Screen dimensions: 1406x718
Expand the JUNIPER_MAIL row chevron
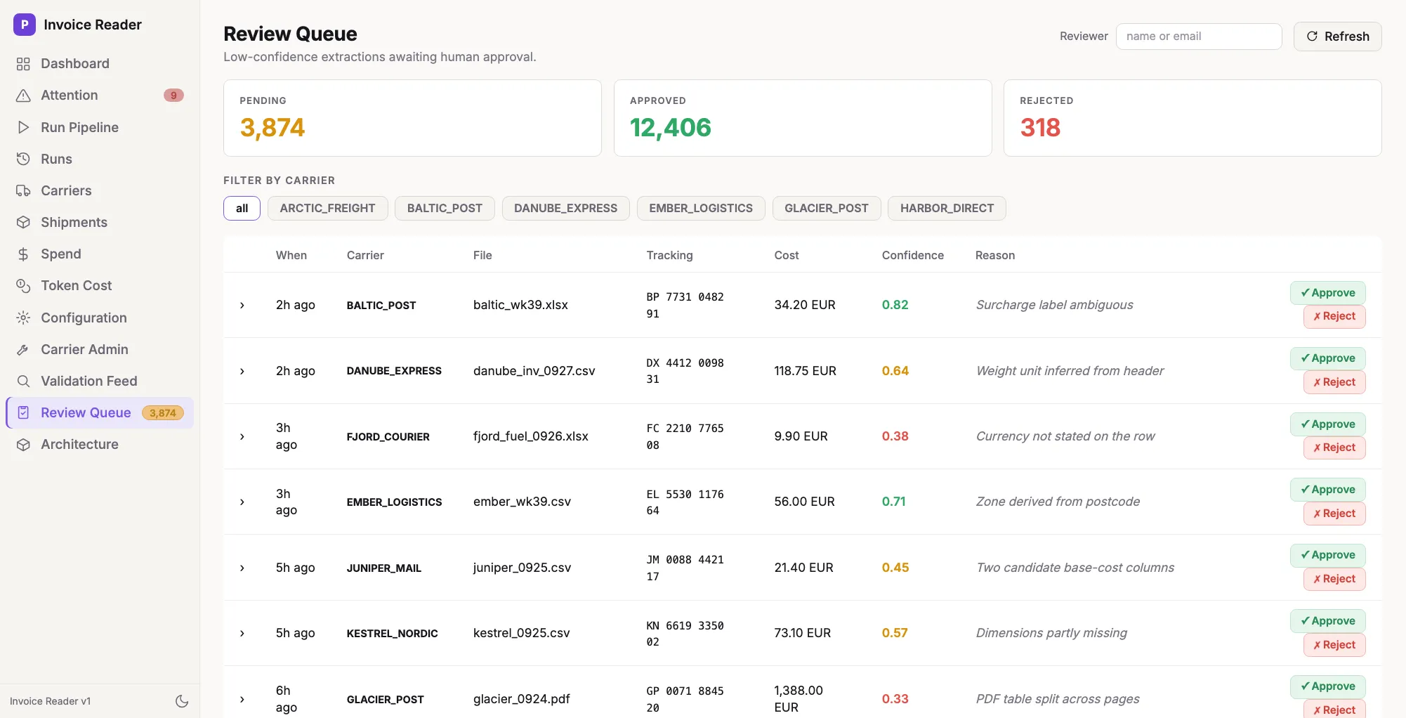point(242,568)
